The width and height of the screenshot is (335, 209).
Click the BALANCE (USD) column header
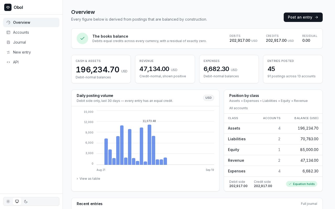[306, 118]
